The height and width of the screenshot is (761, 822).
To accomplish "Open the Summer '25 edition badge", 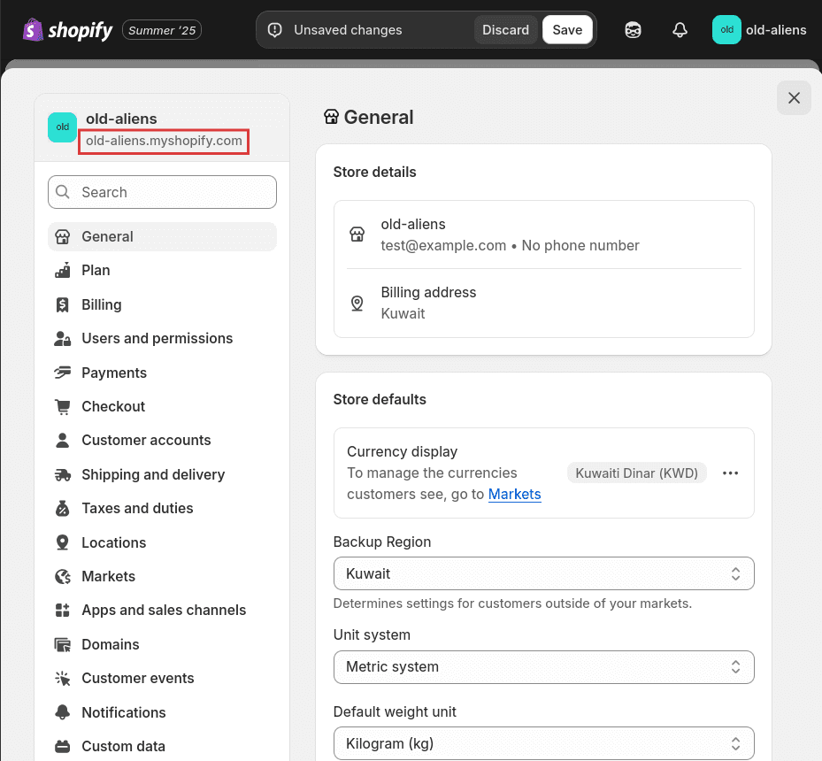I will 161,30.
